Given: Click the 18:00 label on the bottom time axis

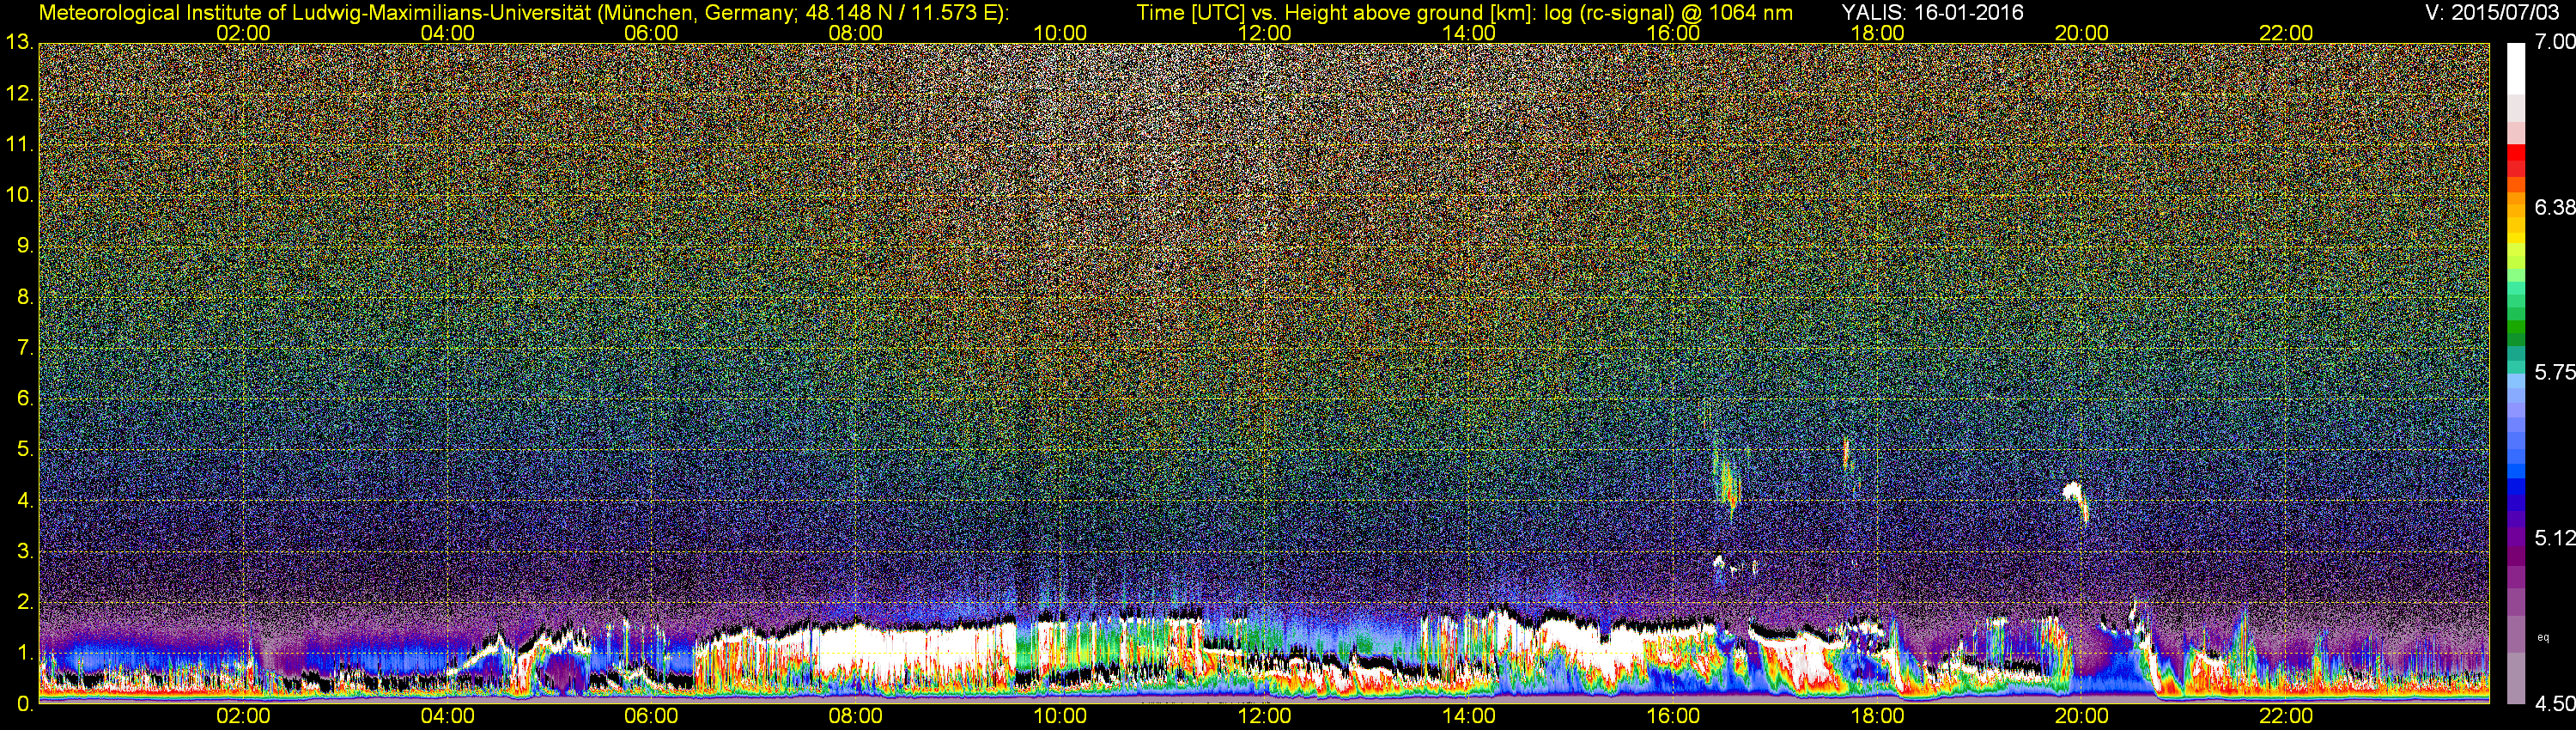Looking at the screenshot, I should point(1877,716).
